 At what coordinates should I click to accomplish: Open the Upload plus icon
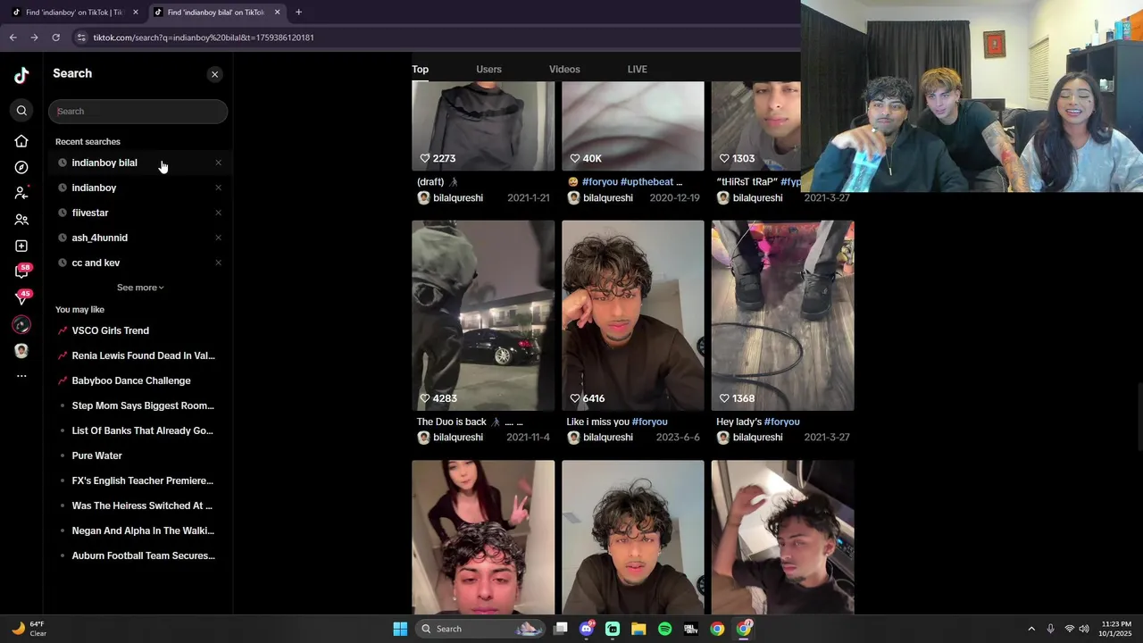coord(21,246)
